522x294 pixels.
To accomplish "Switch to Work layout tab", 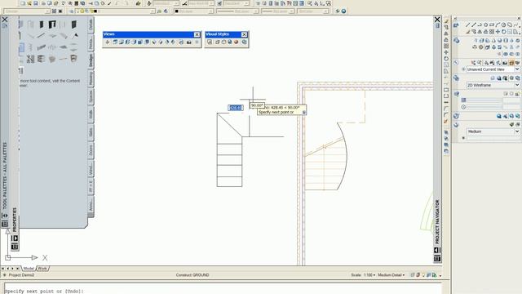I will click(x=42, y=269).
